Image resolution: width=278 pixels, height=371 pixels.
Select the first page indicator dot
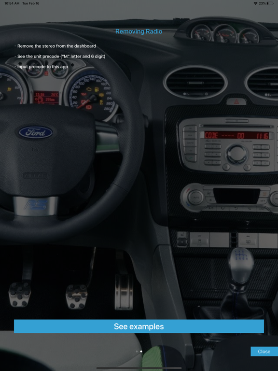137,351
